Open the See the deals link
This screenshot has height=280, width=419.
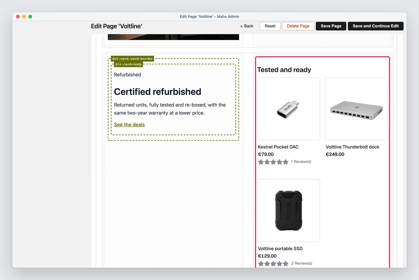(129, 125)
